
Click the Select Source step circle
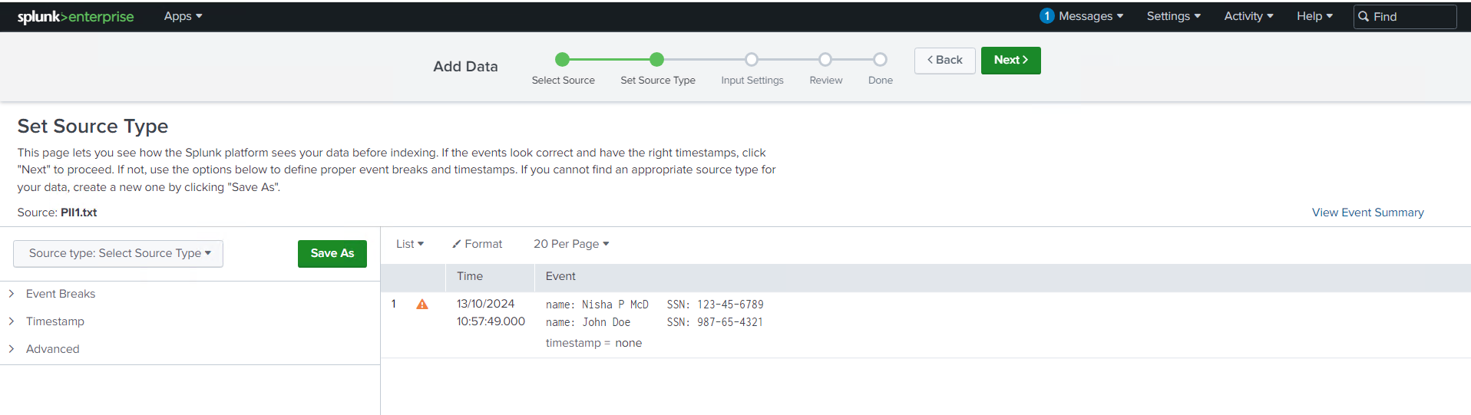(562, 60)
